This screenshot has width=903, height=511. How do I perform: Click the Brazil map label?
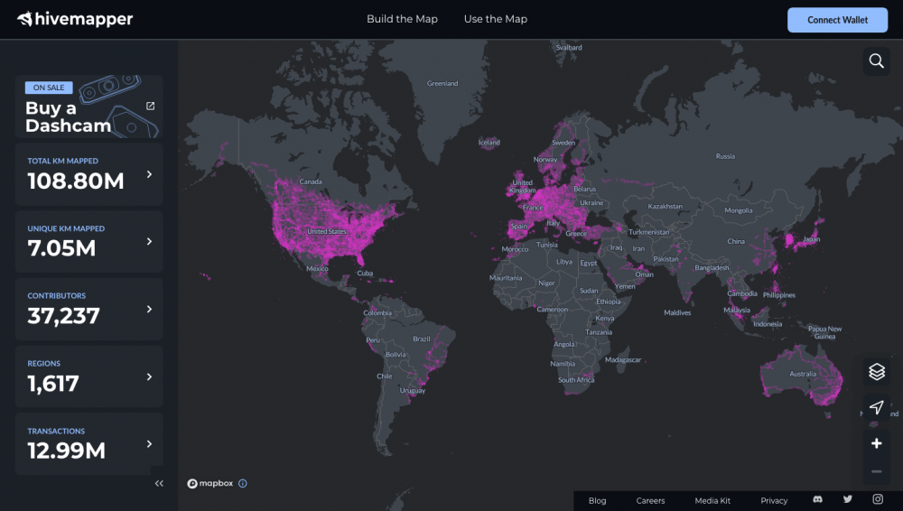point(422,339)
